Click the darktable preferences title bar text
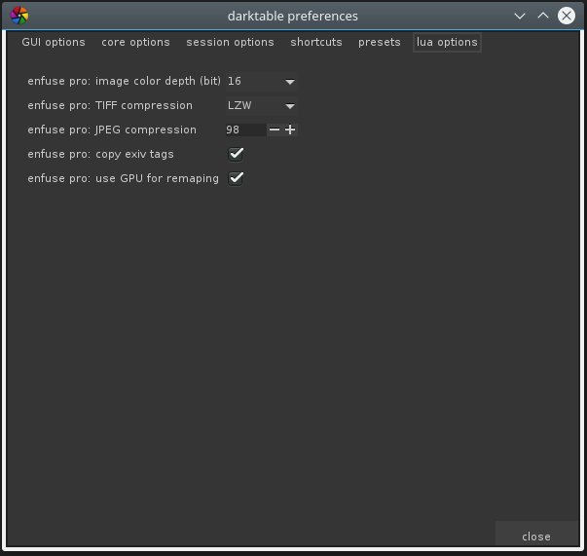Viewport: 587px width, 556px height. (x=293, y=16)
